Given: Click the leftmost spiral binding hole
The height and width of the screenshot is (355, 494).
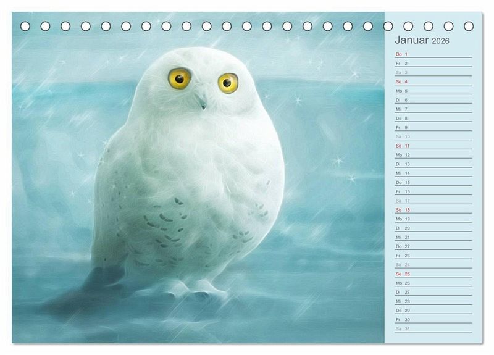Looking at the screenshot, I should pyautogui.click(x=25, y=26).
